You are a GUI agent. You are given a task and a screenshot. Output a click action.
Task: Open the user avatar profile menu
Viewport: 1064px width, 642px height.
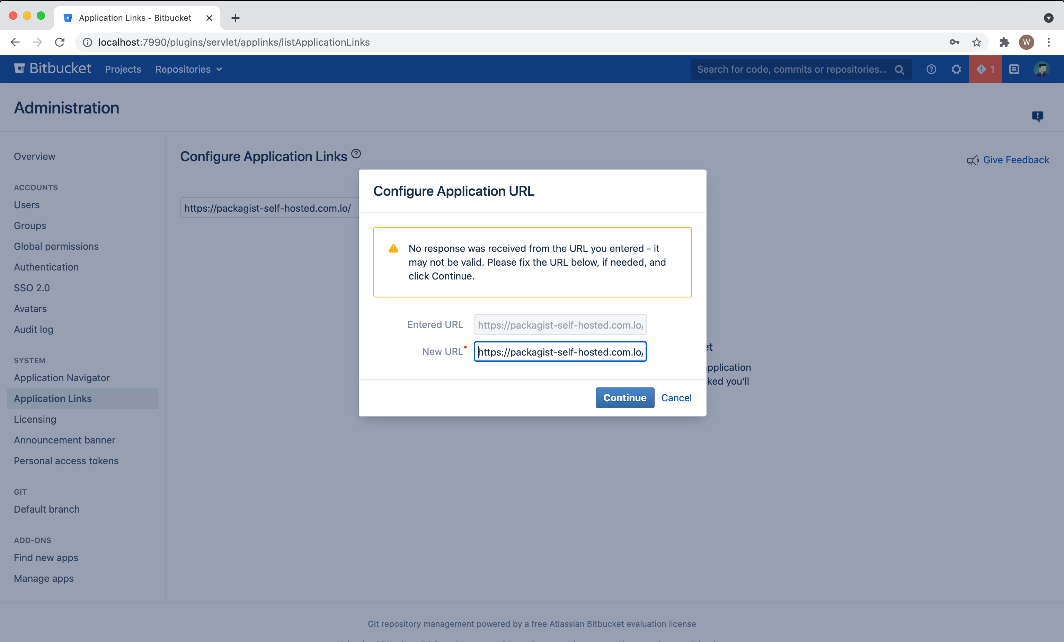tap(1043, 69)
